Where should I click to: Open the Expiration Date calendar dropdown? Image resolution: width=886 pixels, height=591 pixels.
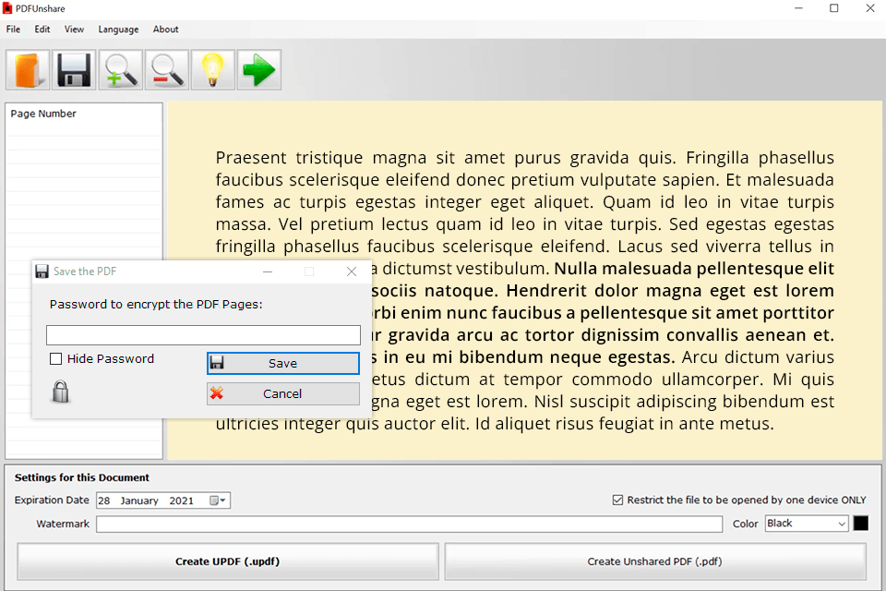click(218, 501)
